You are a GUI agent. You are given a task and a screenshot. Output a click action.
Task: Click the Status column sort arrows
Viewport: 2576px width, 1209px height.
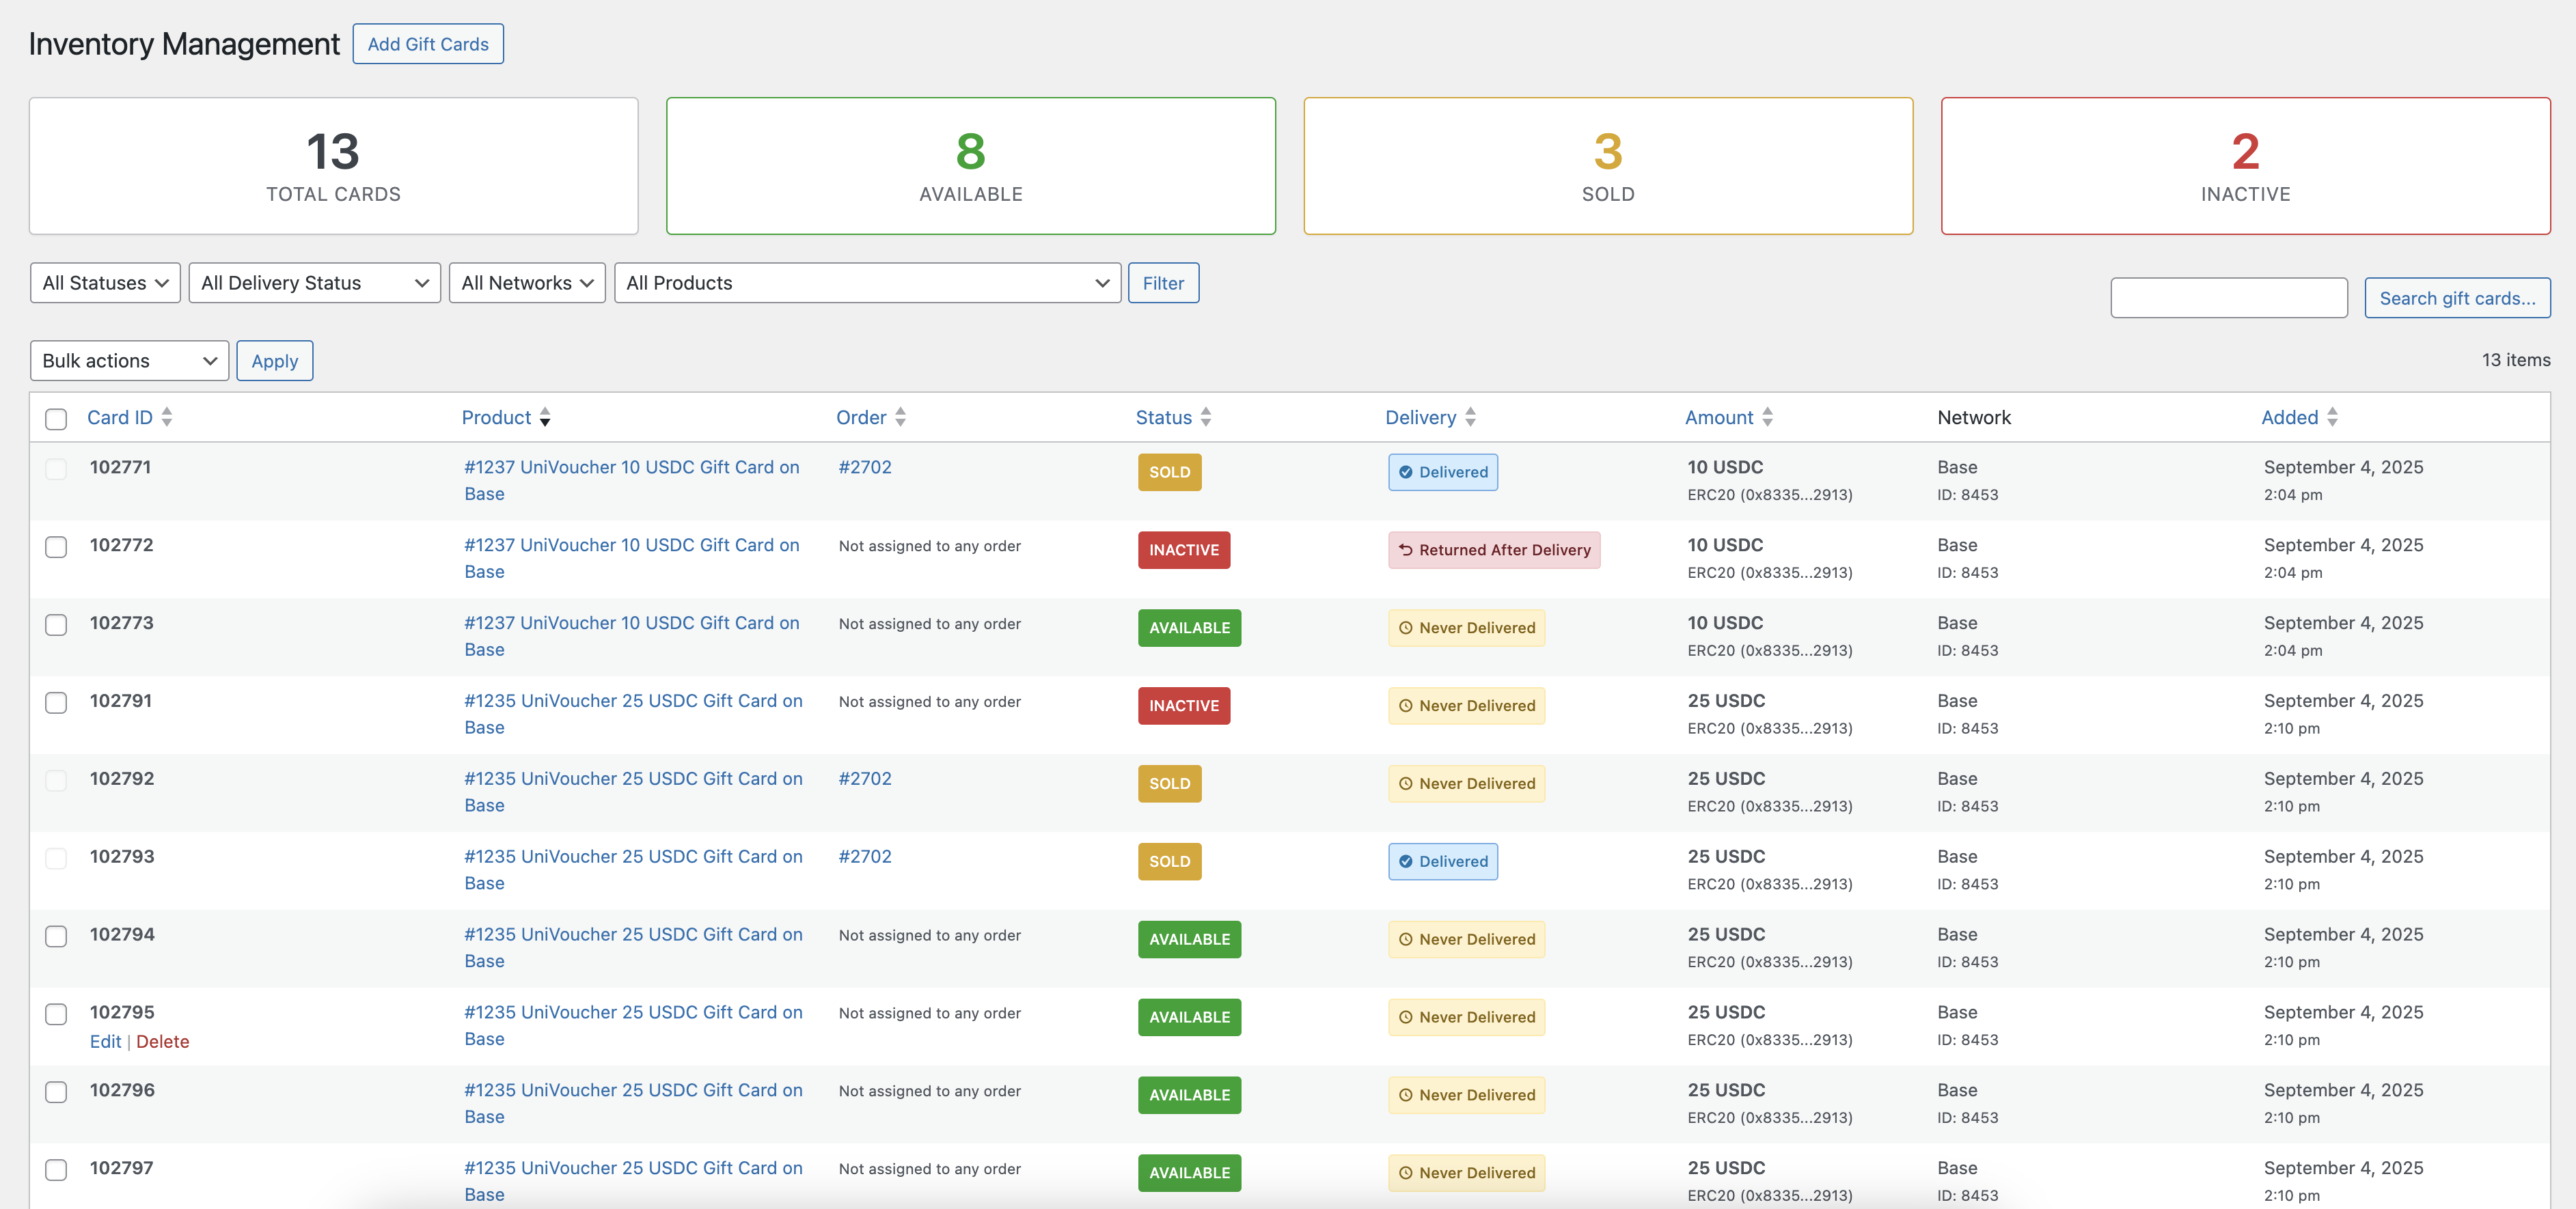click(1206, 417)
